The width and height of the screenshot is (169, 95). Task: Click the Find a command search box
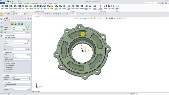[x=151, y=3]
